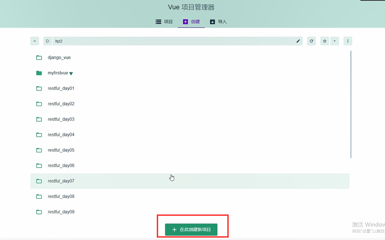The image size is (385, 240).
Task: Click folder icon of restful_day02
Action: coord(39,104)
